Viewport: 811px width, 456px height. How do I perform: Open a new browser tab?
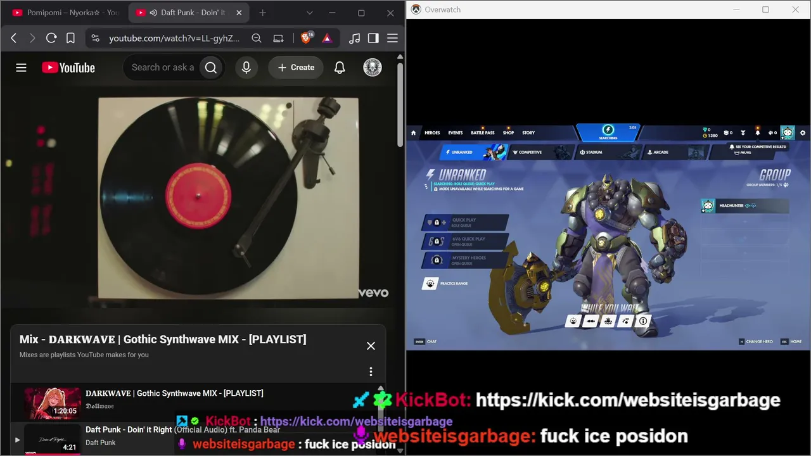pos(262,13)
